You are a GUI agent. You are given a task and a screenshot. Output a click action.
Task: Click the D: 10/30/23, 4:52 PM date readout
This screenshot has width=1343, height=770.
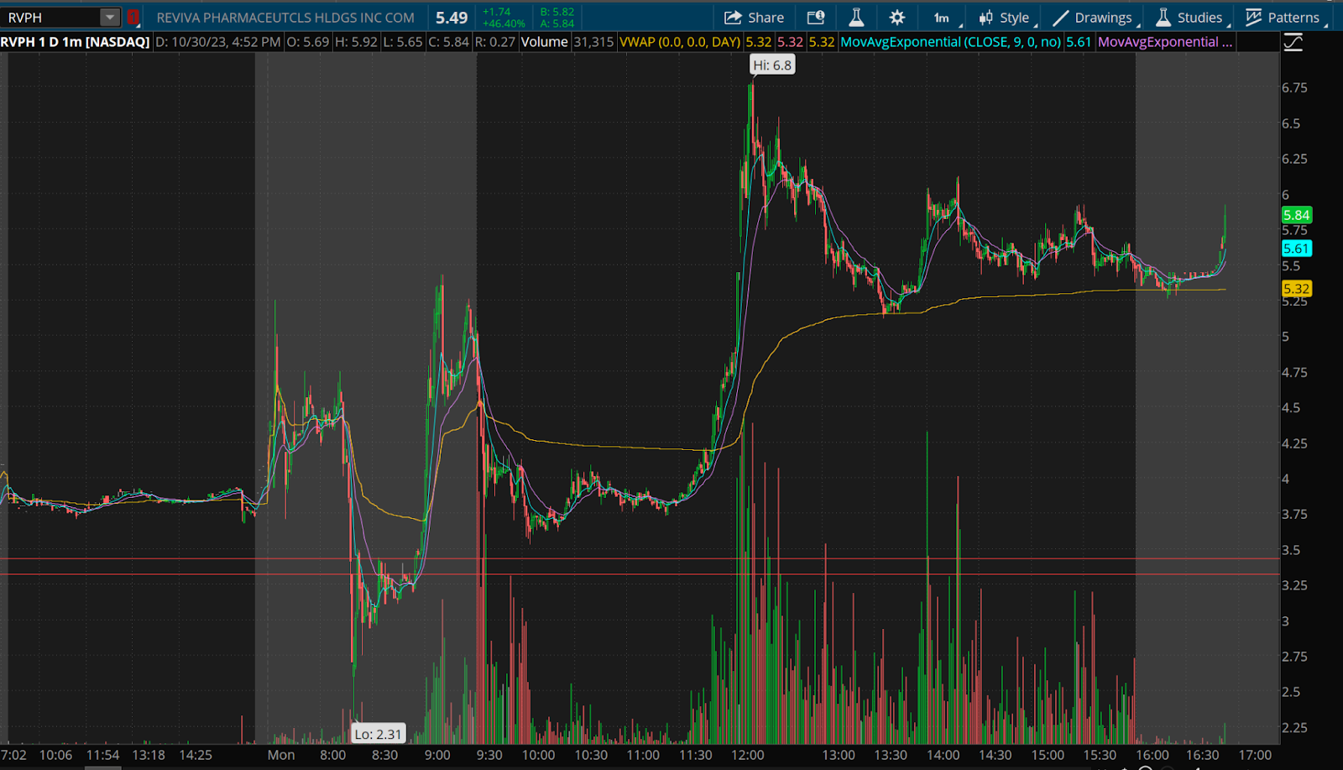point(218,42)
